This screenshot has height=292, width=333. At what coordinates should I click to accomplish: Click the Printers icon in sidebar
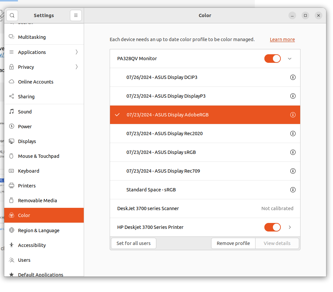[12, 185]
